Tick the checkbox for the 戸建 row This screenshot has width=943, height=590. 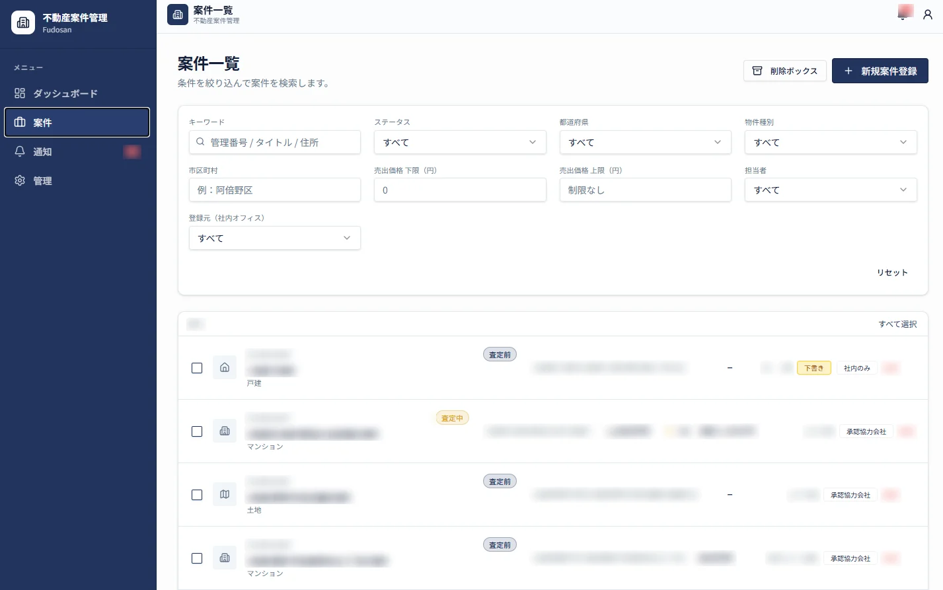click(x=197, y=368)
